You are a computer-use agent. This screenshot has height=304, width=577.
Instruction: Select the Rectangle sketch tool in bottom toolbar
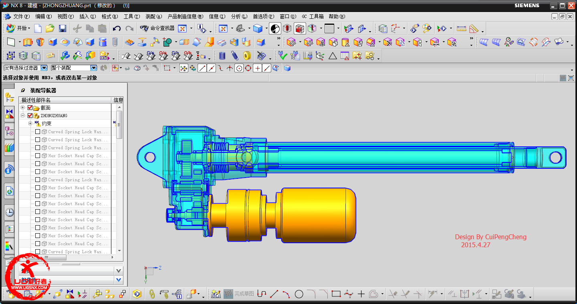tap(336, 294)
